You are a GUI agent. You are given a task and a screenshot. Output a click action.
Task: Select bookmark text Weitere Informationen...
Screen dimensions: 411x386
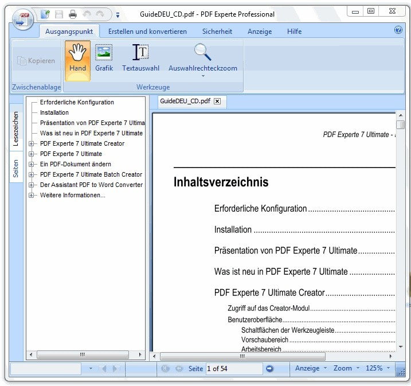coord(73,195)
